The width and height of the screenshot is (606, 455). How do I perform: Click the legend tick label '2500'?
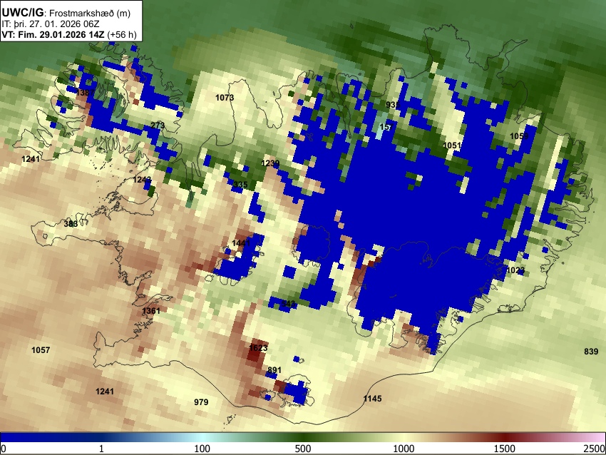tap(595, 449)
